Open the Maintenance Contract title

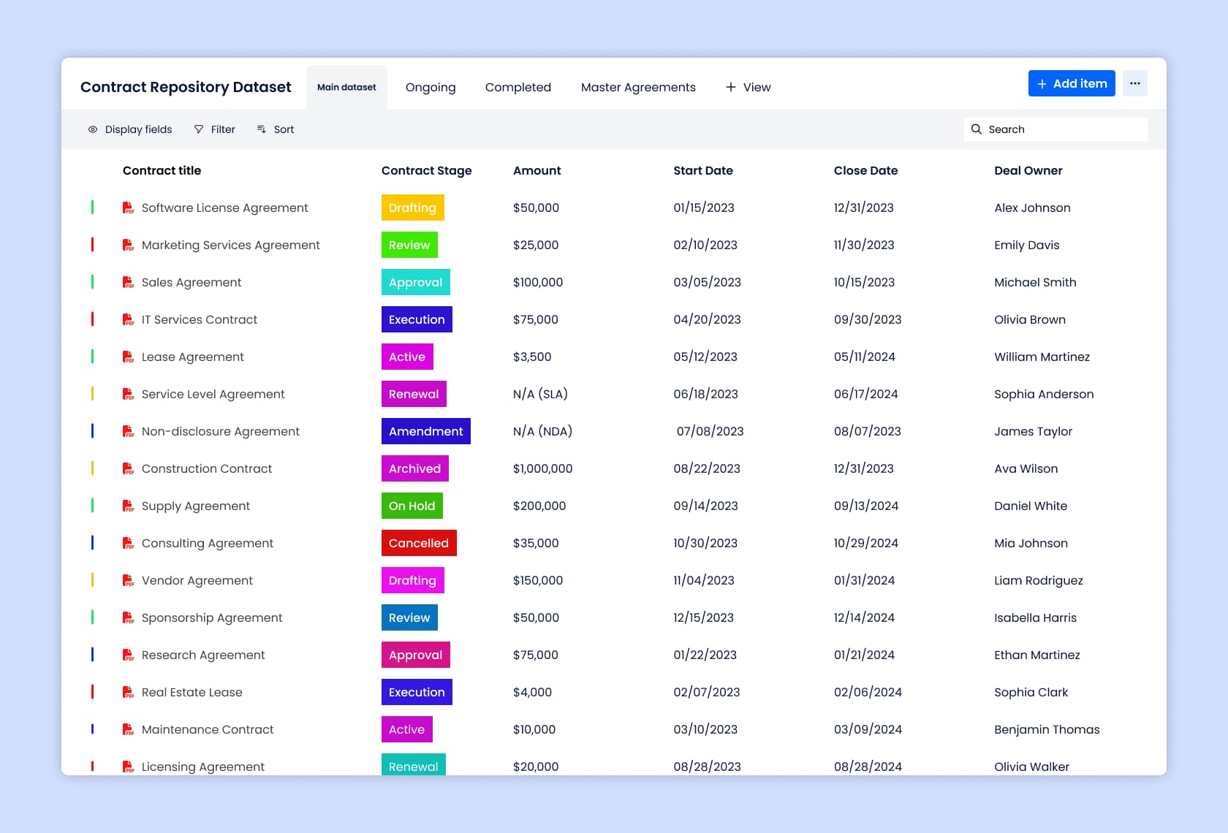point(208,729)
